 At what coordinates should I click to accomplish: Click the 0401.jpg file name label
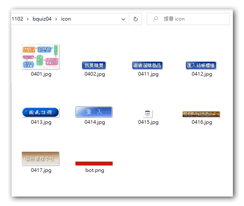click(x=41, y=74)
